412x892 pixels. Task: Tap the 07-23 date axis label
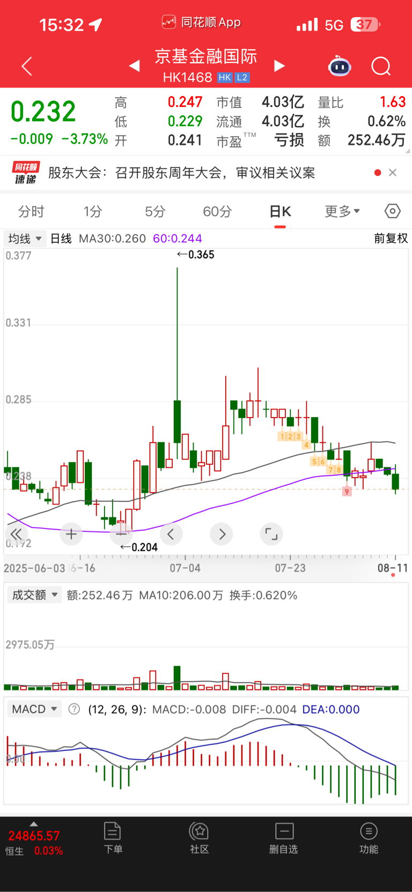tap(290, 568)
